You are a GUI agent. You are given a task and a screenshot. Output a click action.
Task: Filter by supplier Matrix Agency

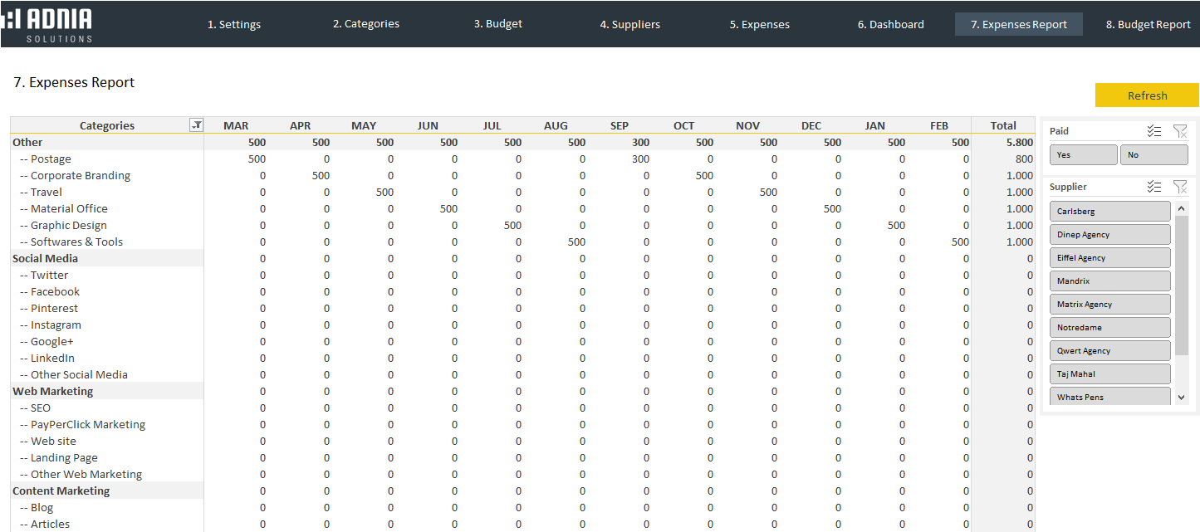point(1109,305)
